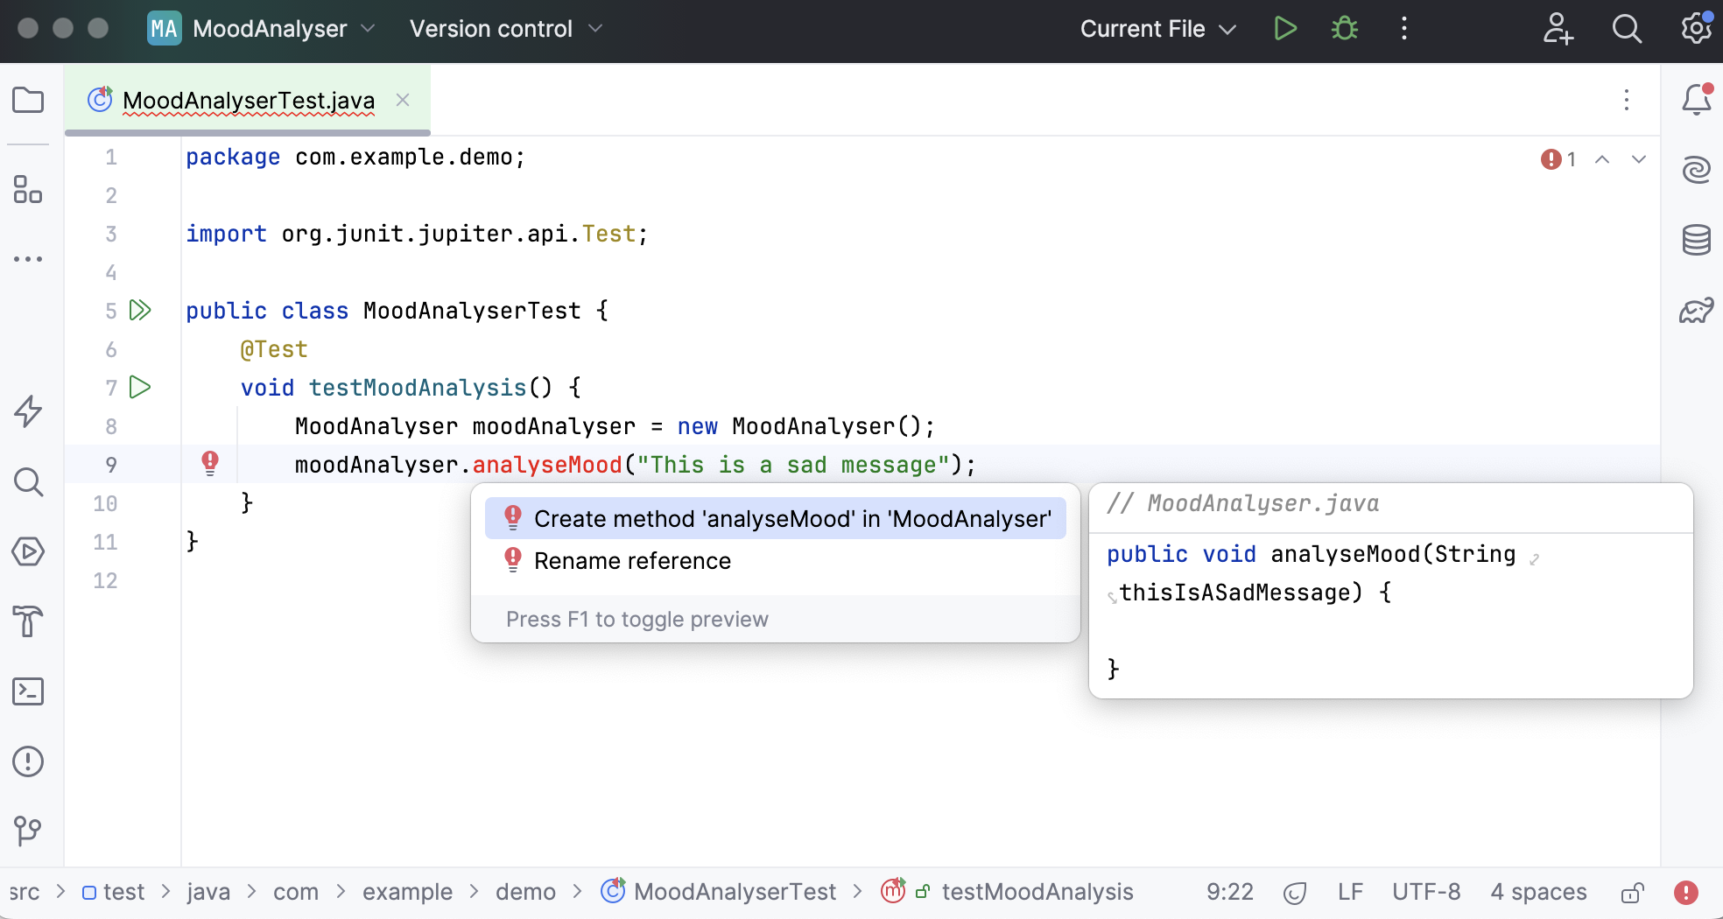Select 'Create method analyseMood in MoodAnalyser'
This screenshot has width=1723, height=919.
click(x=774, y=518)
